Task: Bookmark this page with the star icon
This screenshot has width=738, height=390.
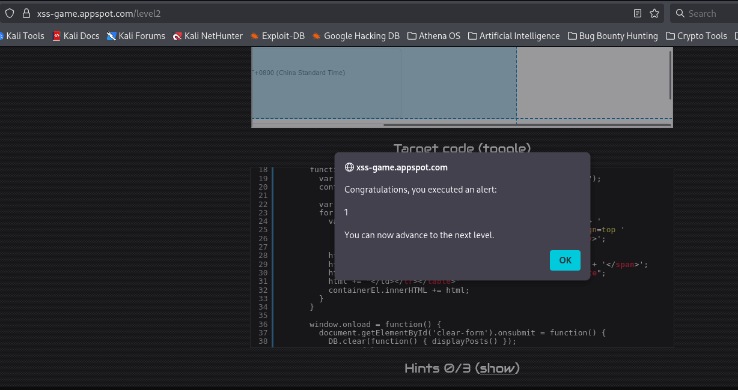Action: click(x=654, y=13)
